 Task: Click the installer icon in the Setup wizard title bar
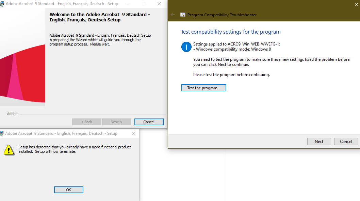tap(2, 4)
